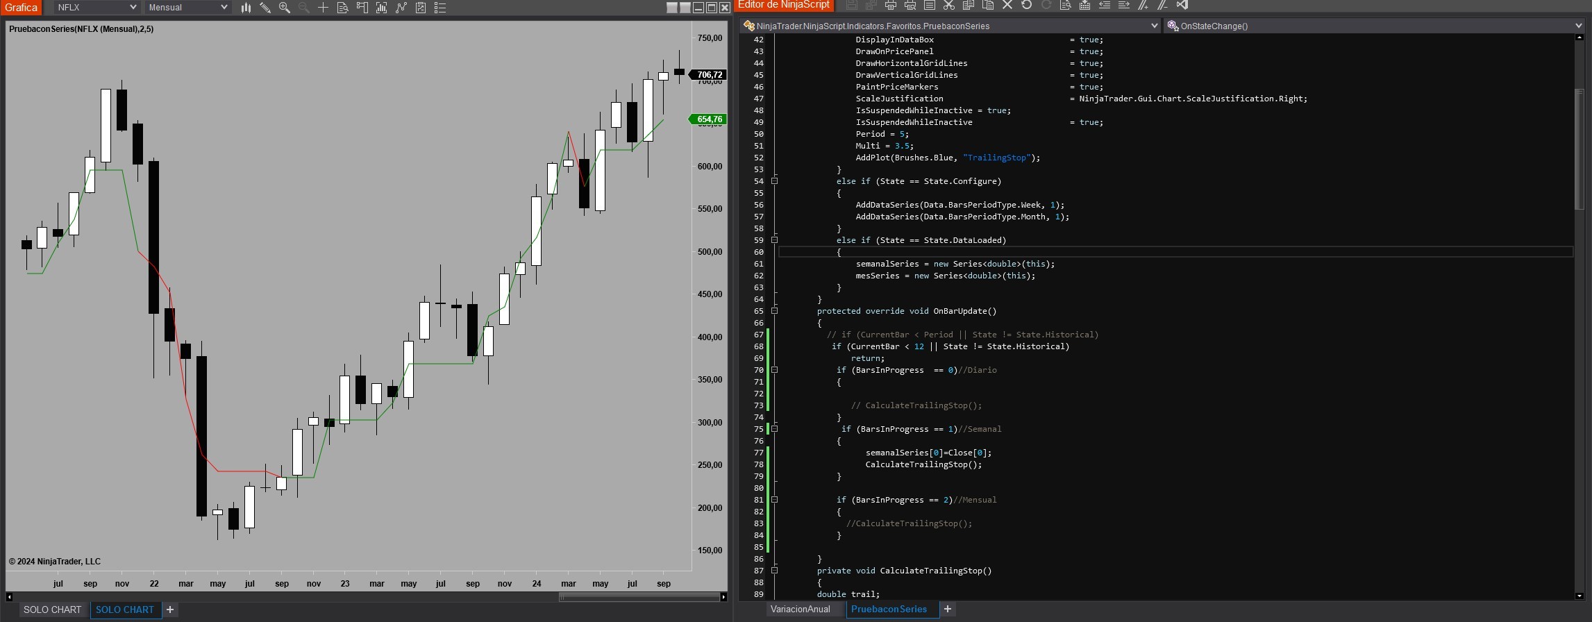The width and height of the screenshot is (1592, 622).
Task: Click the zoom in magnifier icon
Action: (x=285, y=8)
